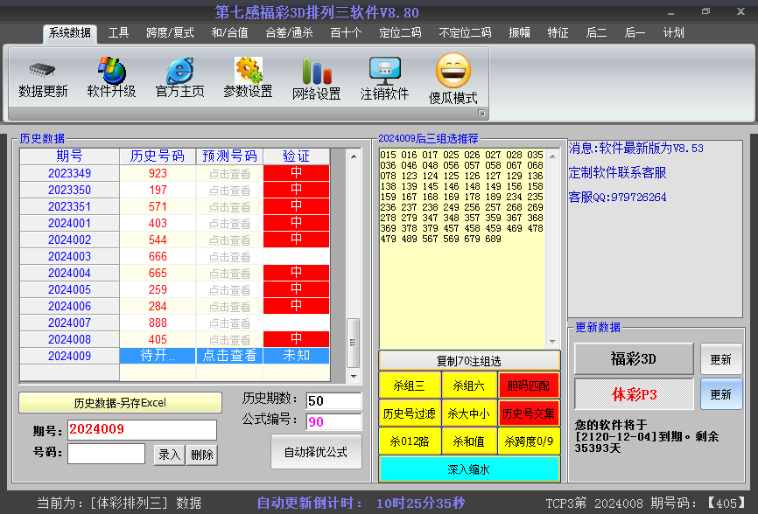Click the 期号 column header
The width and height of the screenshot is (758, 514).
[x=70, y=156]
